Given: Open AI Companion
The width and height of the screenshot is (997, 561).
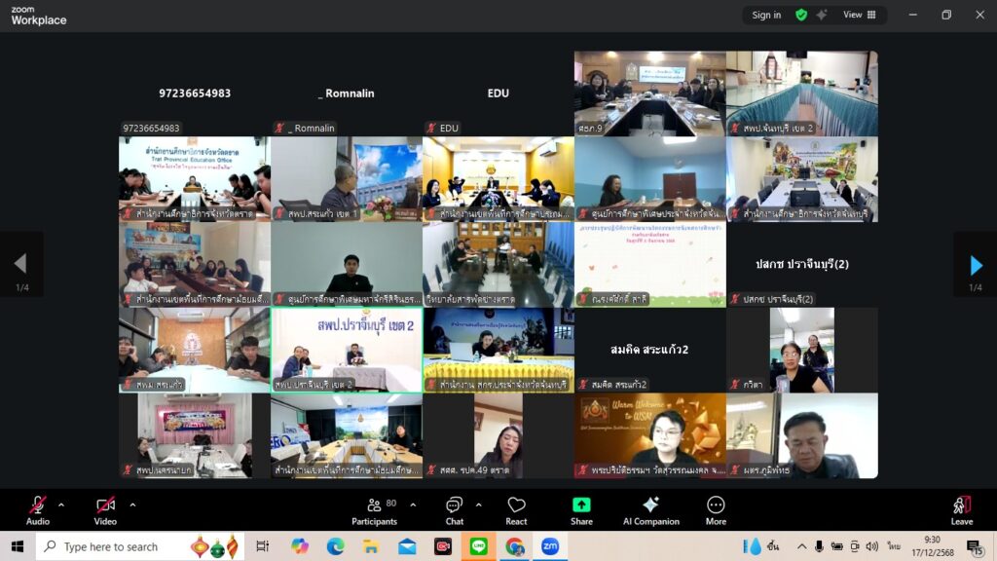Looking at the screenshot, I should [650, 508].
